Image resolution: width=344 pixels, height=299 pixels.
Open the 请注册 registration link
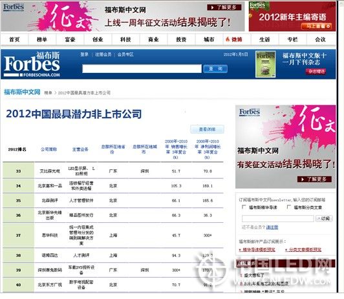[x=272, y=227]
